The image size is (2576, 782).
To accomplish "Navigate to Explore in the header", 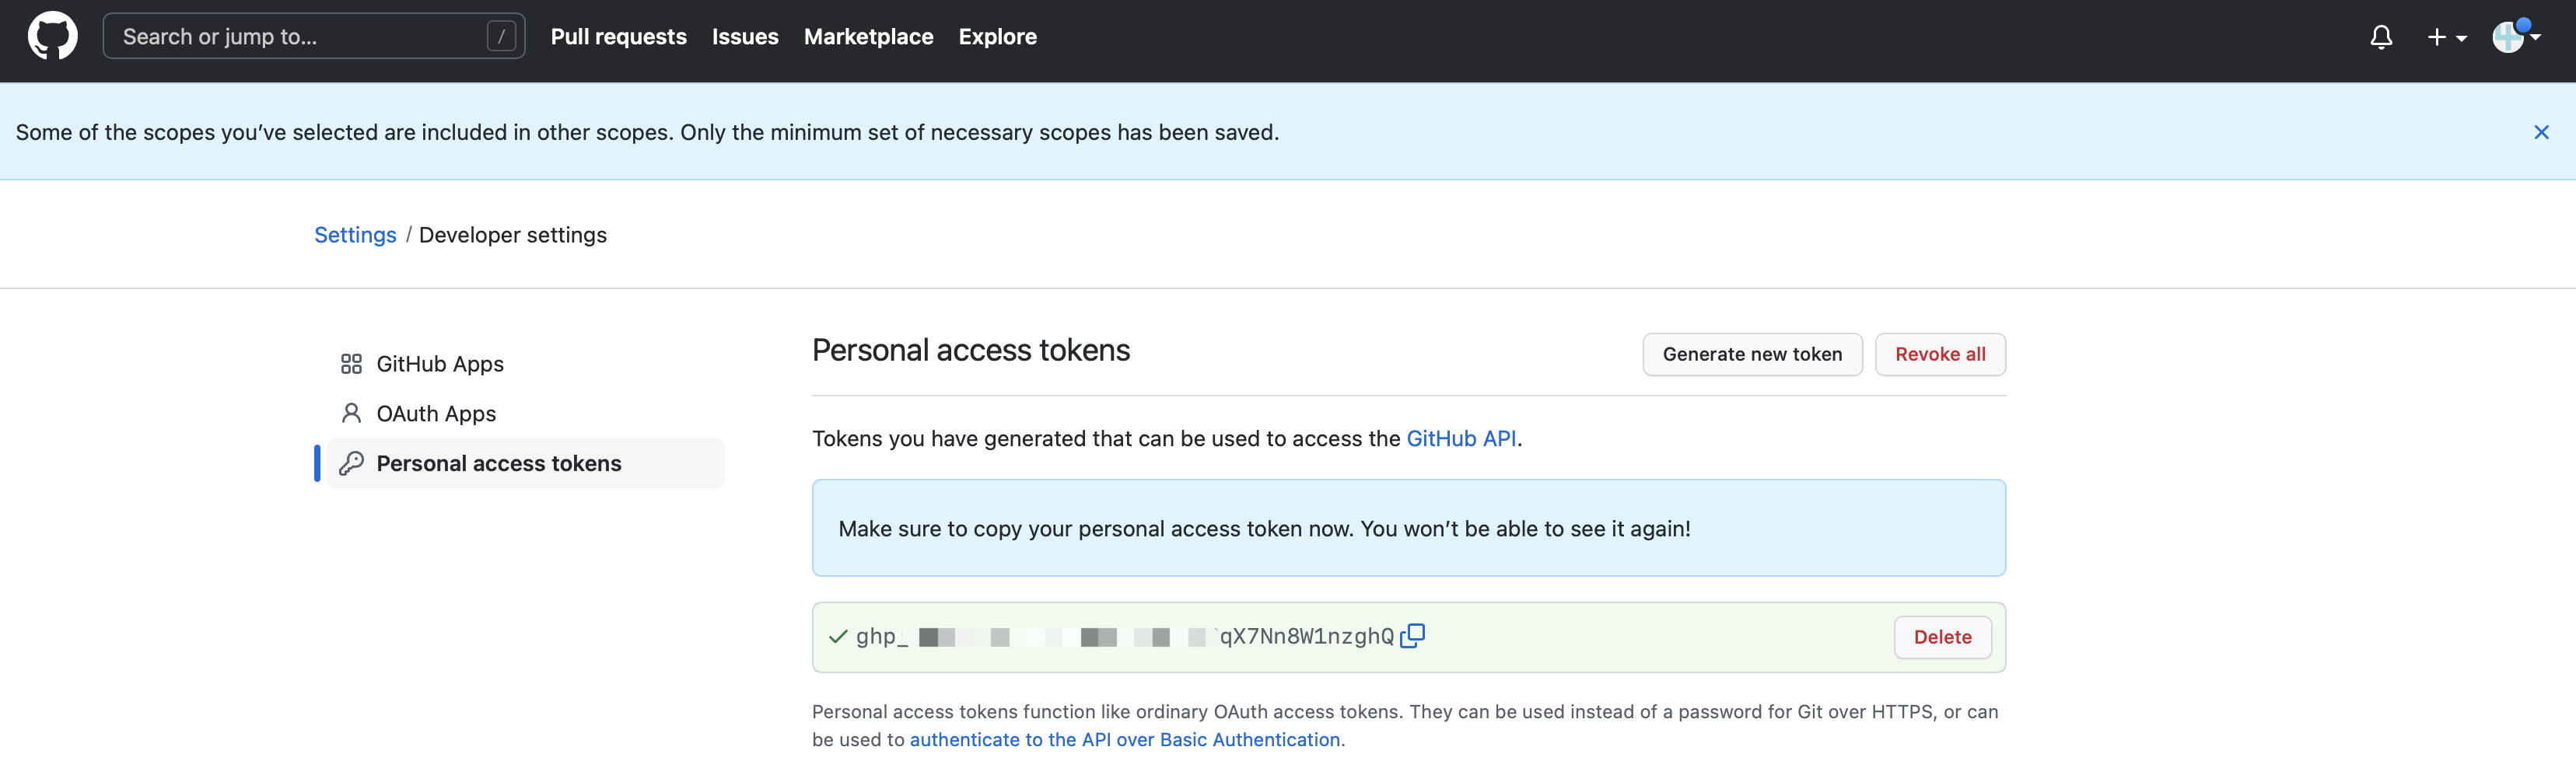I will 997,37.
